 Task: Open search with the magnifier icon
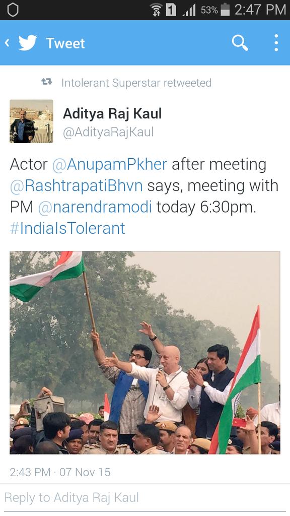point(240,43)
